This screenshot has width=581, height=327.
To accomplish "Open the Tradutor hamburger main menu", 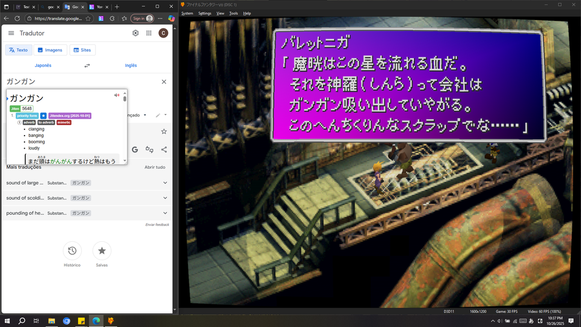I will (x=11, y=33).
